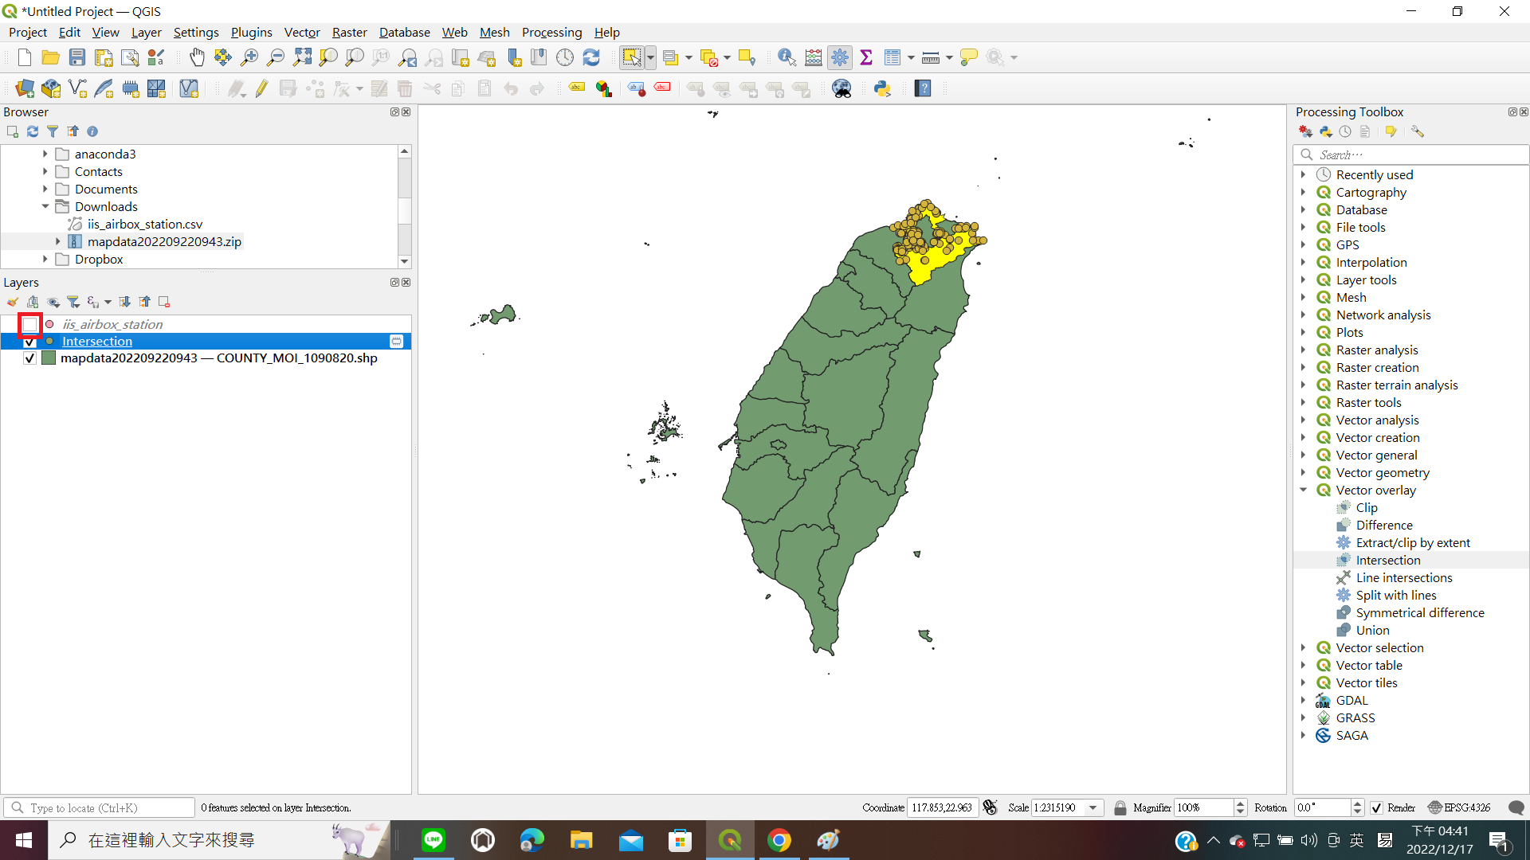Open the Processing Toolbox gear icon
Screen dimensions: 1530x860
[x=840, y=57]
